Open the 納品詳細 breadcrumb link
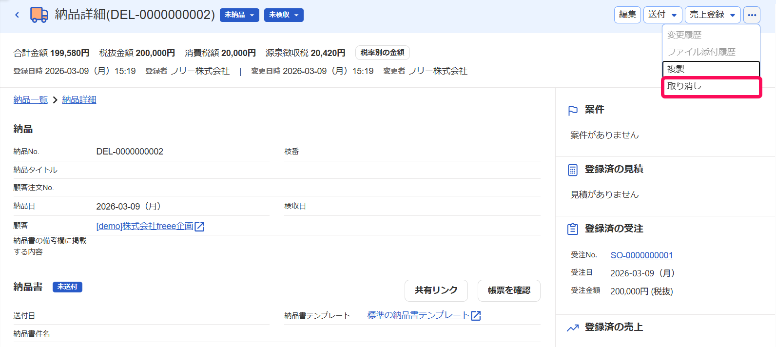This screenshot has width=776, height=347. coord(79,100)
